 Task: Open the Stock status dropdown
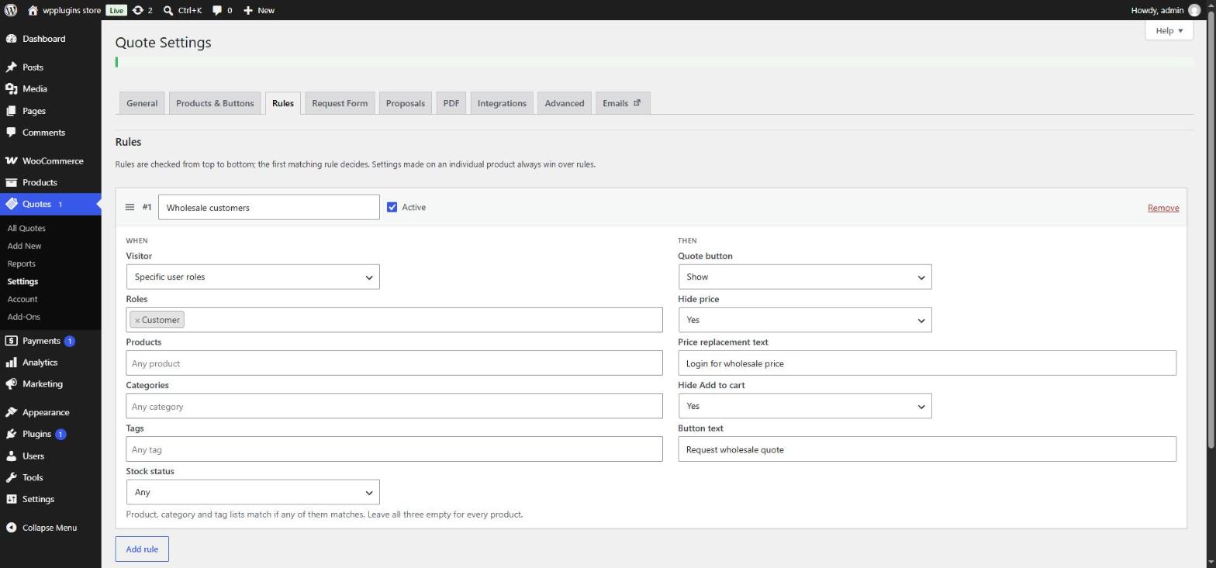(x=253, y=492)
